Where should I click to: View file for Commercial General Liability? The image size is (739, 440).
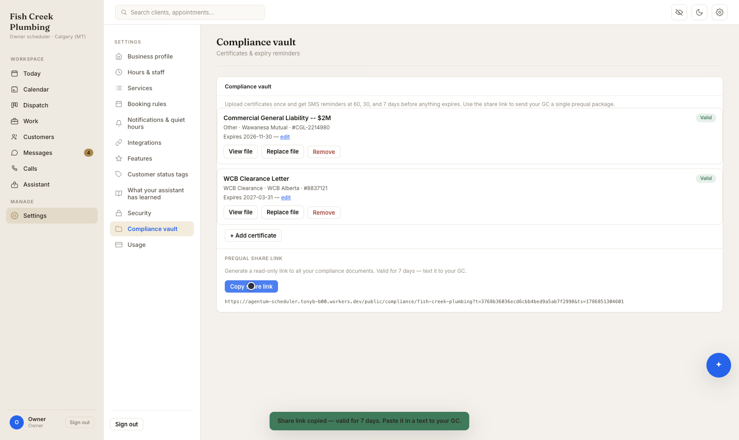tap(241, 151)
